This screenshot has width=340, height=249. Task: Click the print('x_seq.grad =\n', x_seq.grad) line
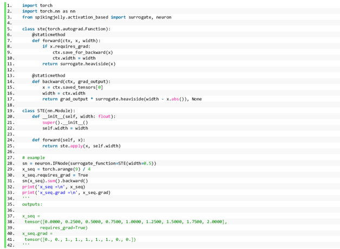pyautogui.click(x=67, y=192)
